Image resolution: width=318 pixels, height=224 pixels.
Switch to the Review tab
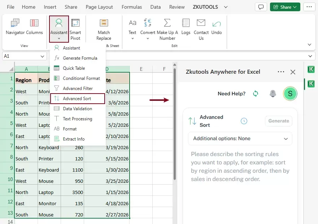pyautogui.click(x=177, y=7)
